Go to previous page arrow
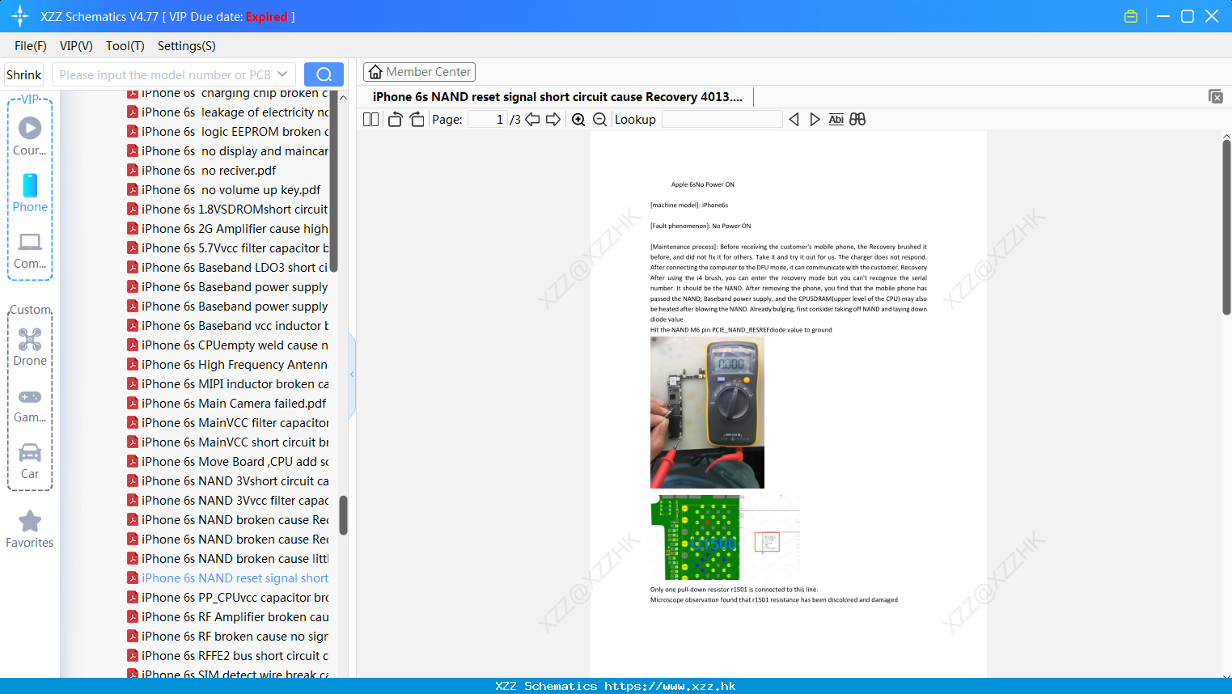Viewport: 1232px width, 694px height. (532, 120)
